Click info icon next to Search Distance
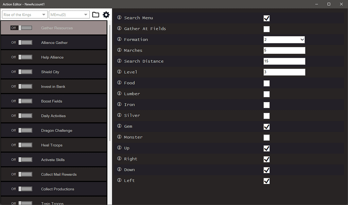Viewport: 348px width, 205px height. point(119,61)
